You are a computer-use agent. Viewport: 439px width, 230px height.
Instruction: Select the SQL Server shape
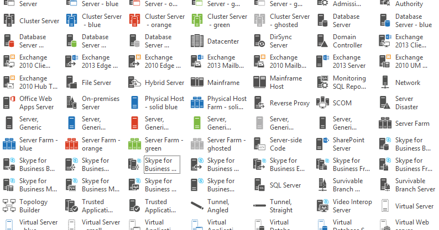pyautogui.click(x=259, y=185)
